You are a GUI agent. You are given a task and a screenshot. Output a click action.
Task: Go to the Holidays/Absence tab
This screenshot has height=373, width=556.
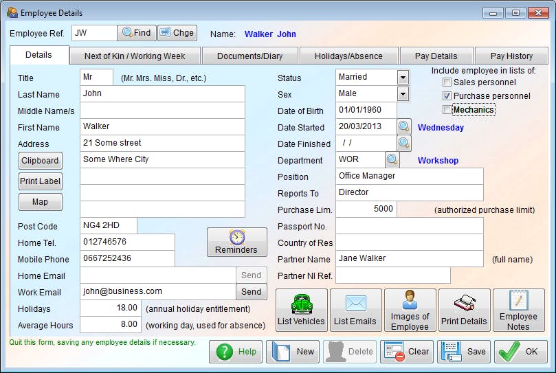point(348,56)
